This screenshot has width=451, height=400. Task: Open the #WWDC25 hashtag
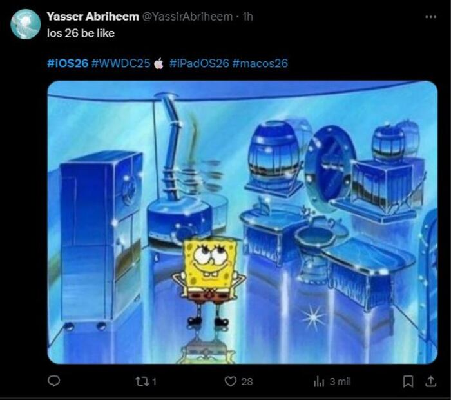tap(121, 63)
